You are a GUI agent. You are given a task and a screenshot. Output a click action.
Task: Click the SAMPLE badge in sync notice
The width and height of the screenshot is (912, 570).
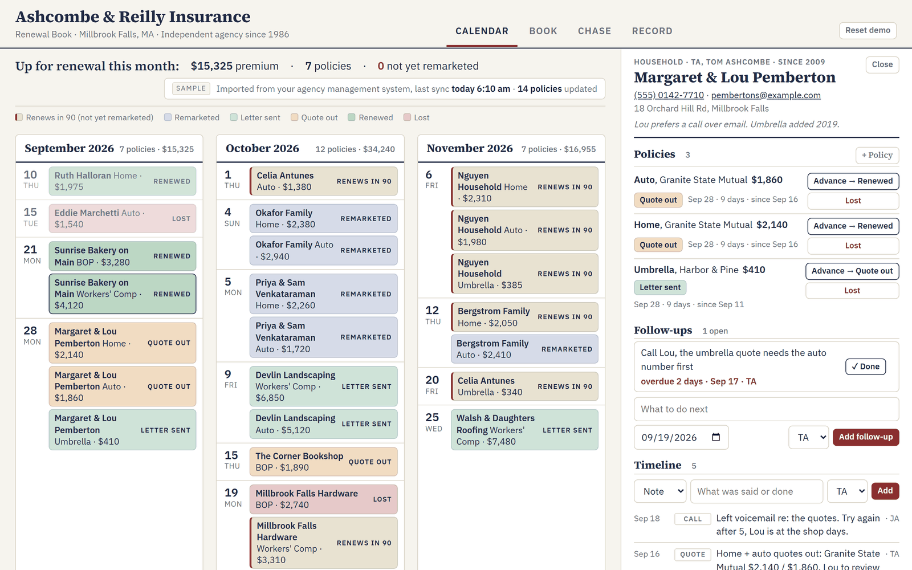click(191, 88)
